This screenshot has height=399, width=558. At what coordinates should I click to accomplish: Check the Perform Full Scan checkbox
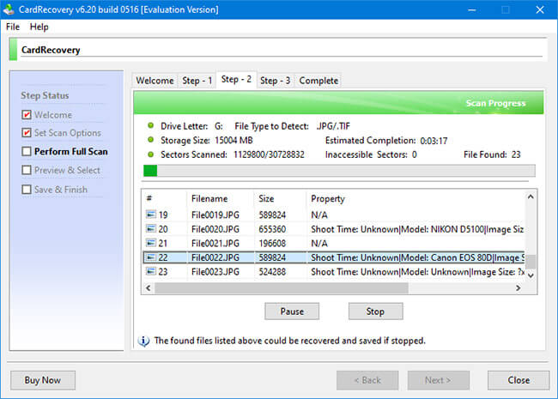coord(27,152)
